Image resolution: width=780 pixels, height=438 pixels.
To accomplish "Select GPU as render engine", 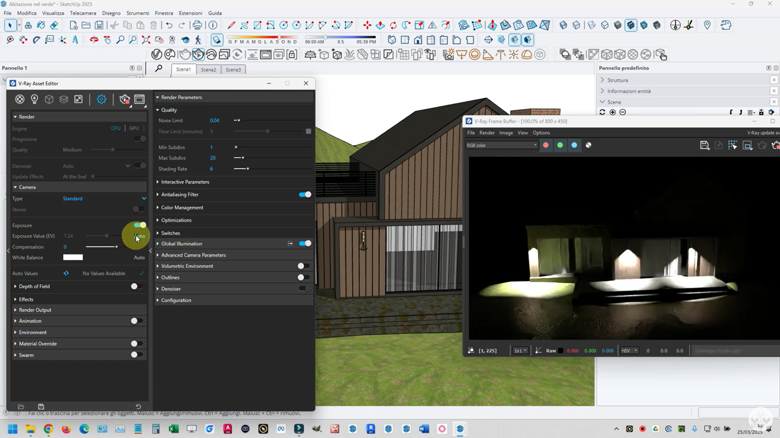I will coord(134,128).
